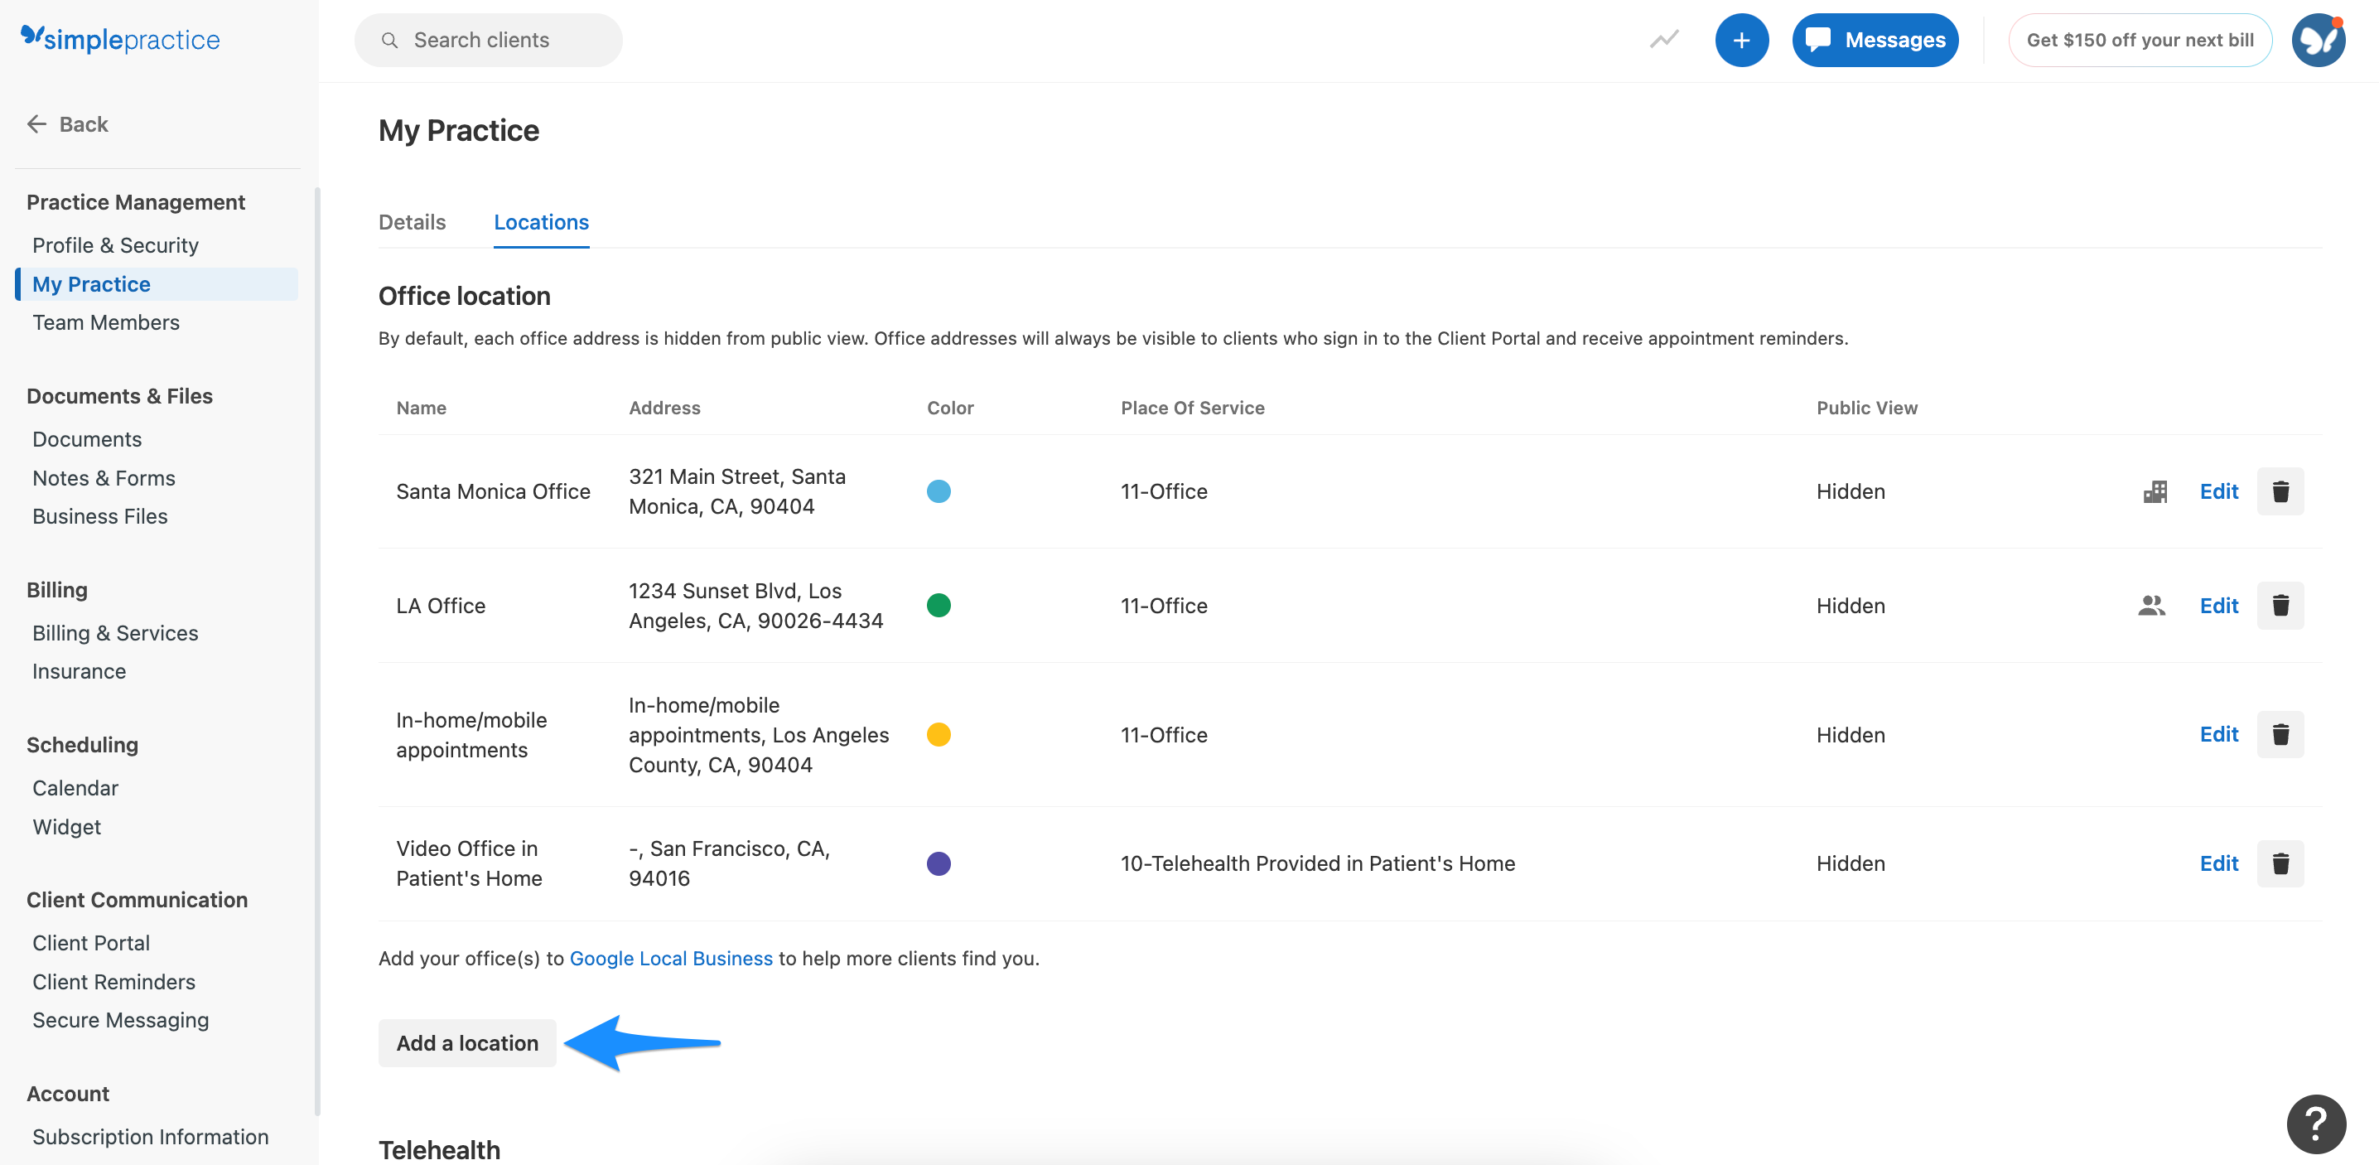Delete Santa Monica Office using its trash icon
This screenshot has height=1165, width=2379.
(2280, 491)
